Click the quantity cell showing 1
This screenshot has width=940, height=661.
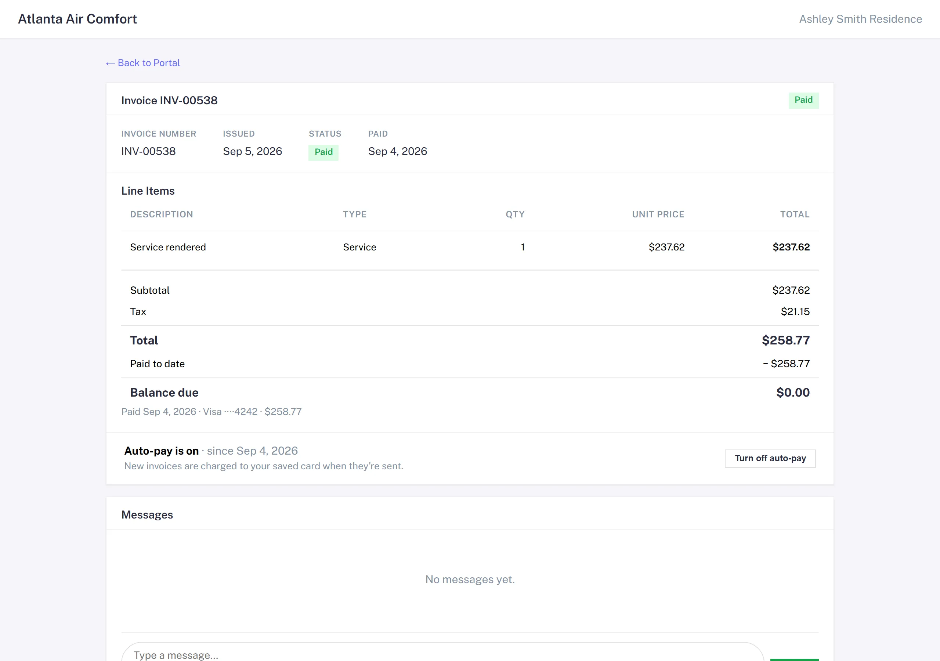523,247
